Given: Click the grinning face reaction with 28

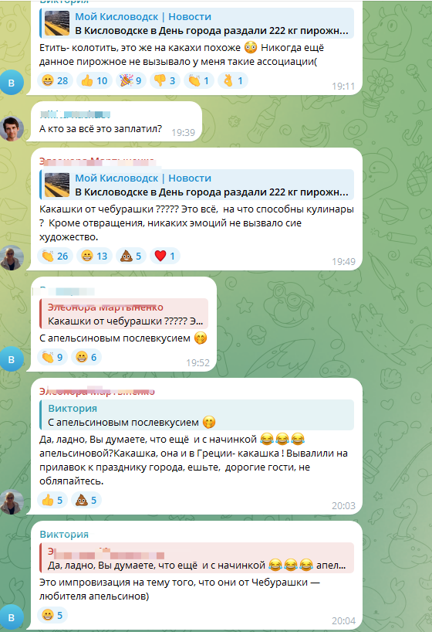Looking at the screenshot, I should pos(56,80).
